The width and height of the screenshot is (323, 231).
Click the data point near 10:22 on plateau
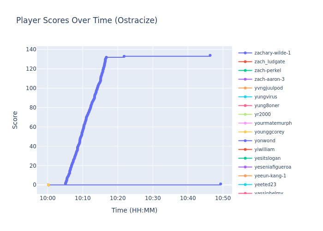pos(124,56)
